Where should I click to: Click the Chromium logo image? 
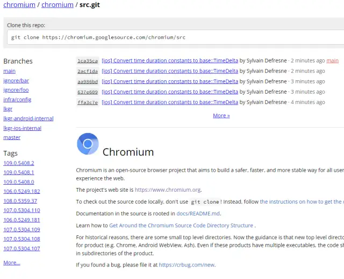coord(88,144)
